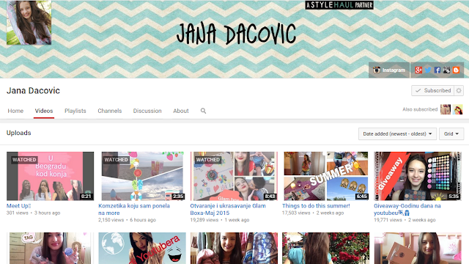Open the Channels tab

(109, 111)
